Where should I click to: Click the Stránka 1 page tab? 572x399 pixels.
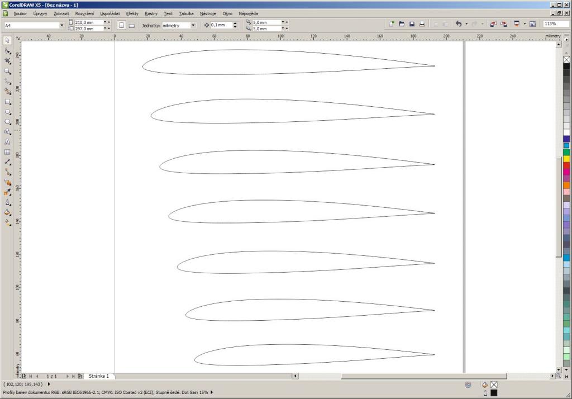pyautogui.click(x=99, y=376)
